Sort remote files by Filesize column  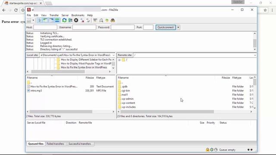click(x=226, y=77)
